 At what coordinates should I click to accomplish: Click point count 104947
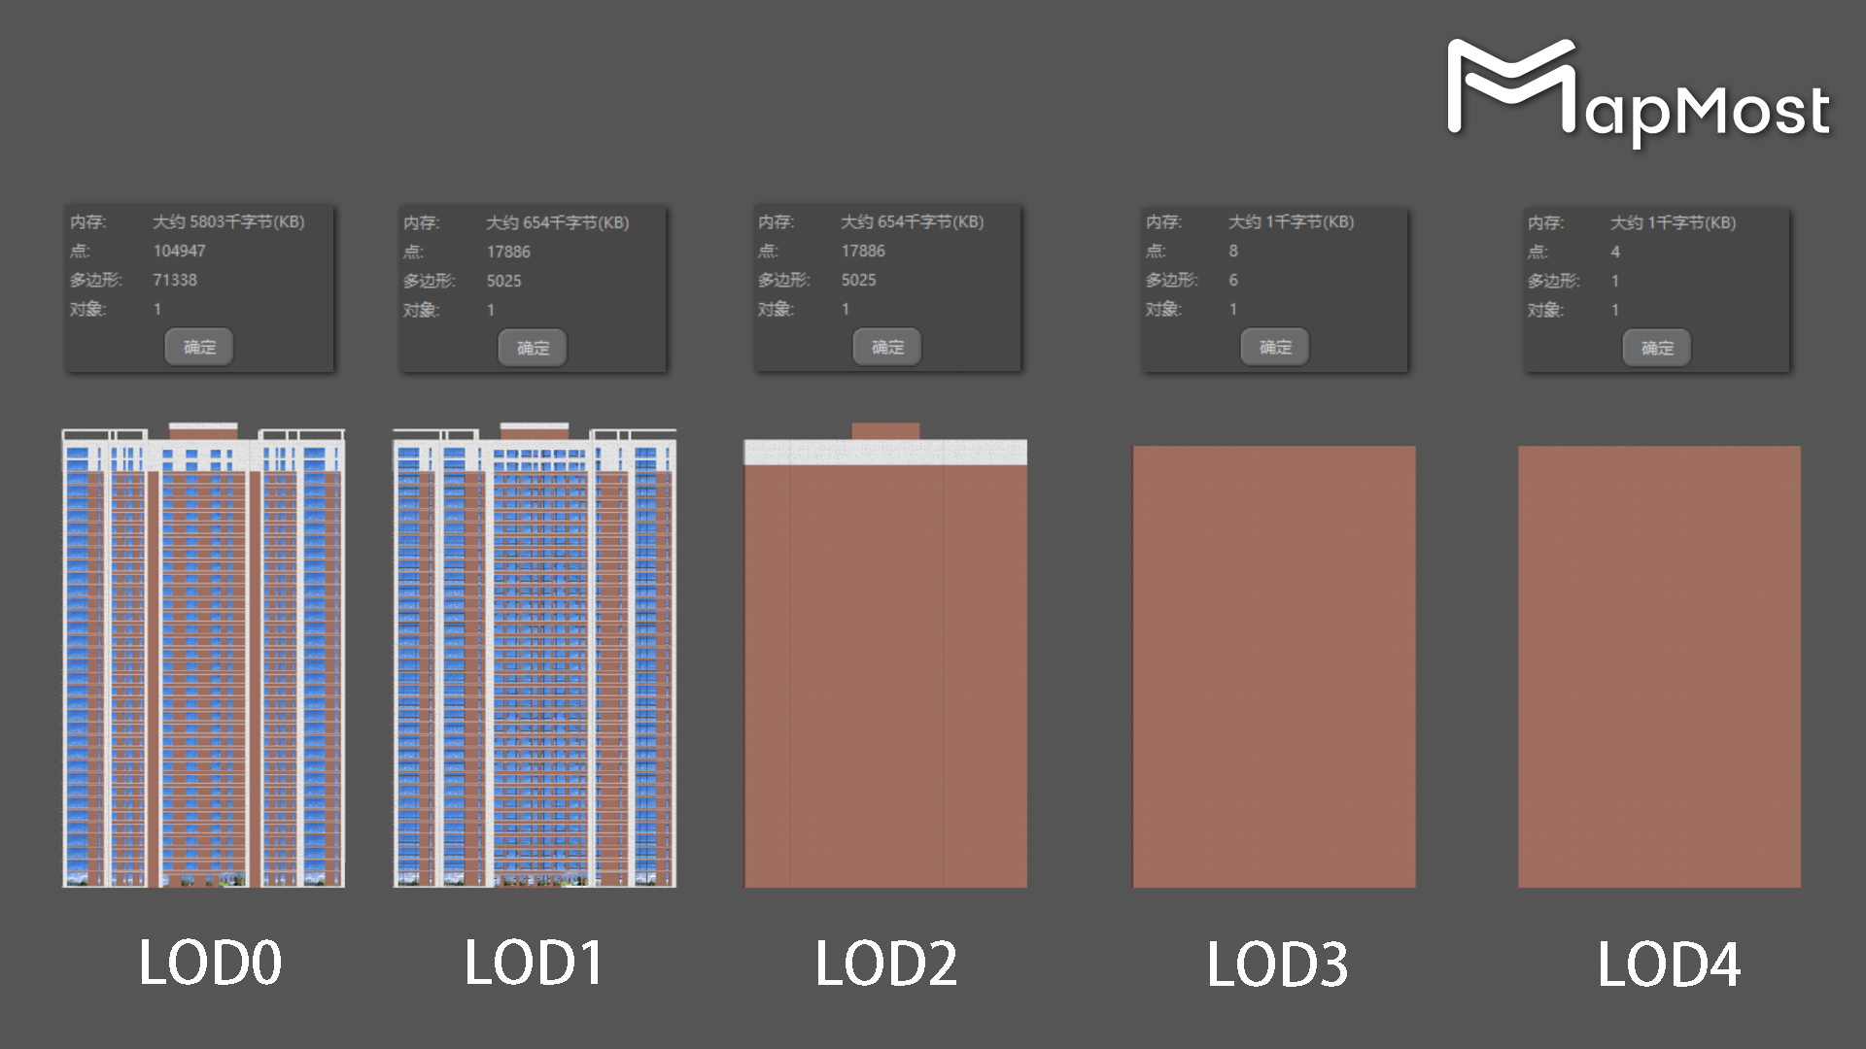point(179,251)
